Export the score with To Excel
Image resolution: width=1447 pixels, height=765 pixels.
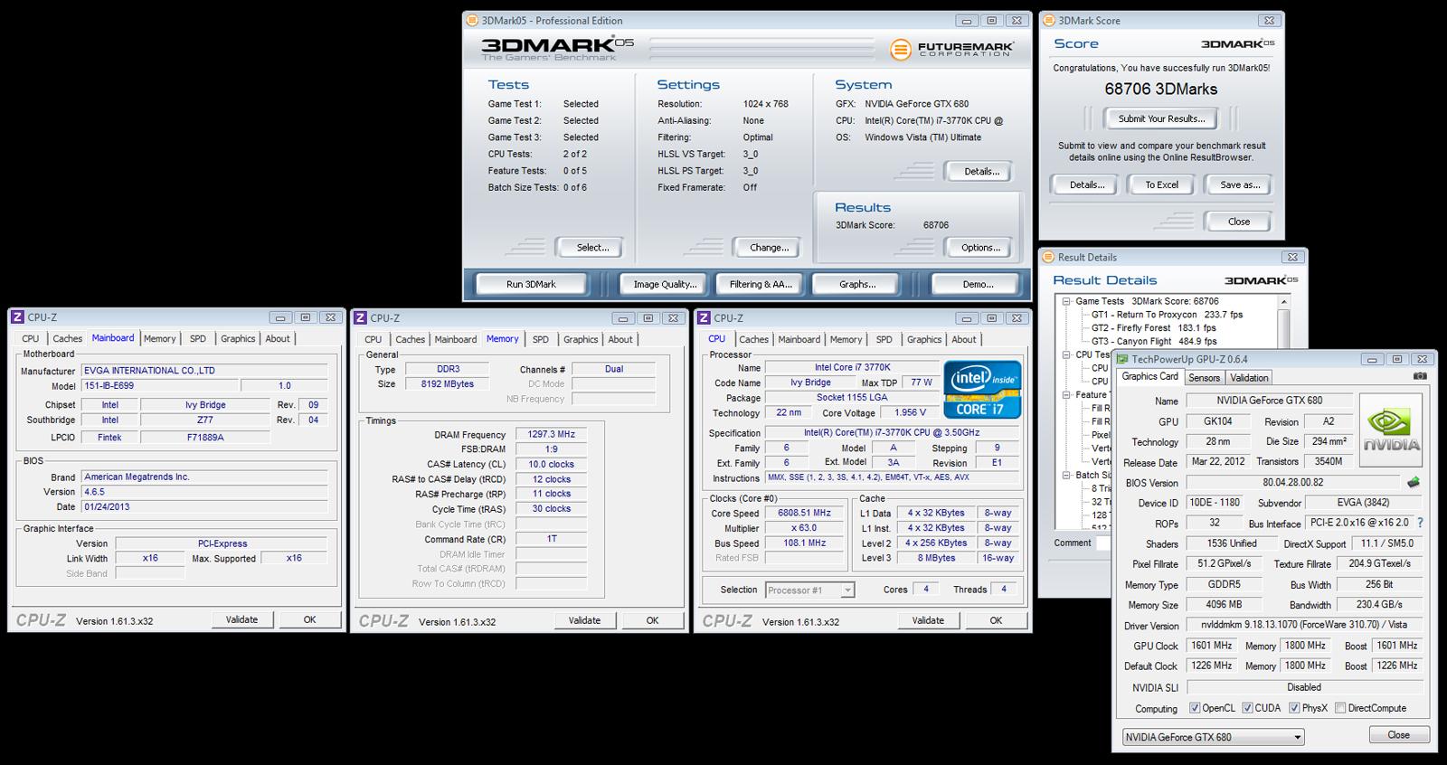1162,184
